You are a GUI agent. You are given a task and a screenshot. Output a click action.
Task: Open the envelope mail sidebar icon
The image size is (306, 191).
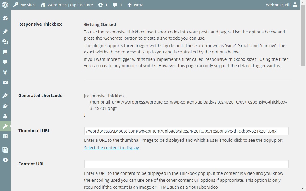[5, 82]
